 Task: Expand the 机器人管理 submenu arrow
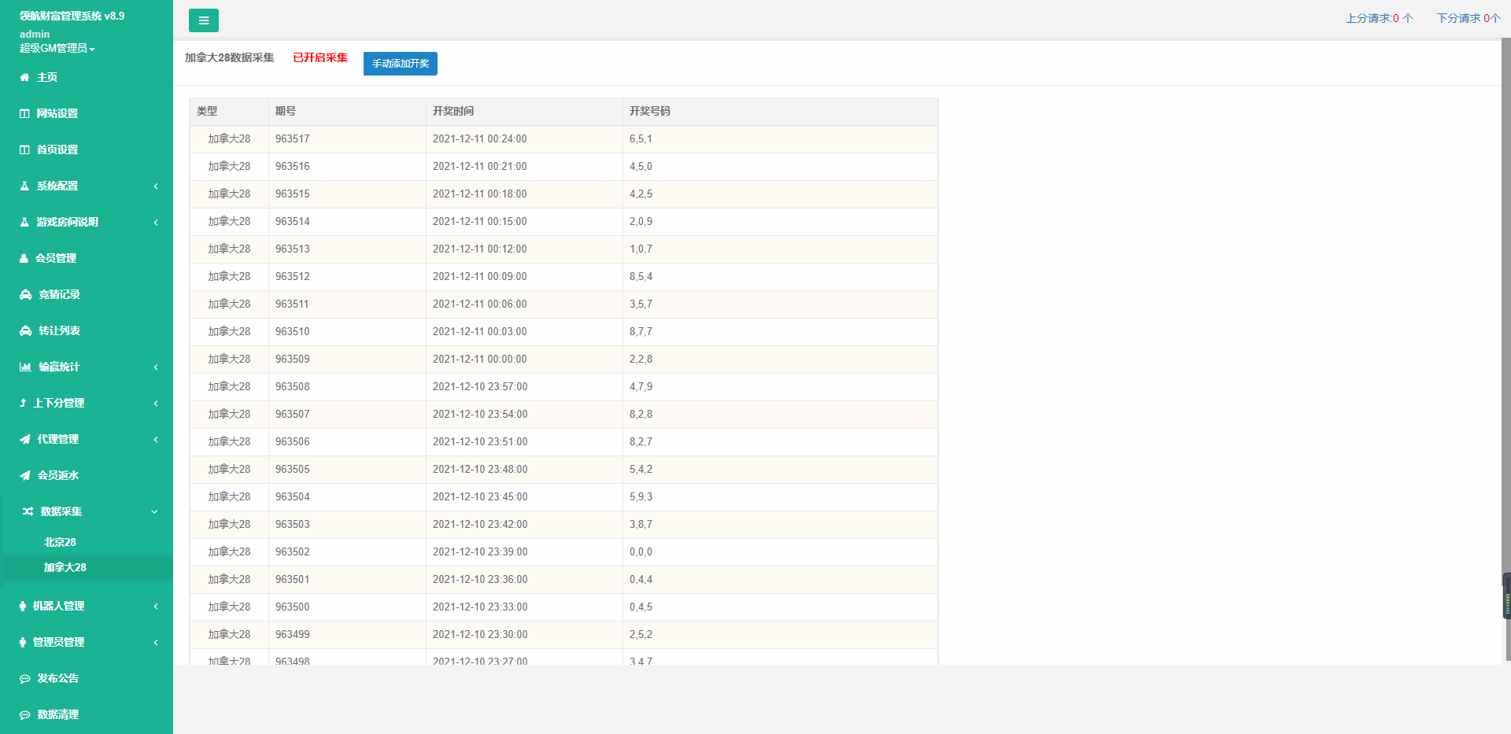click(x=156, y=606)
